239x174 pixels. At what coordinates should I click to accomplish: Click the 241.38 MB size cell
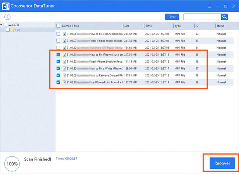pos(130,41)
